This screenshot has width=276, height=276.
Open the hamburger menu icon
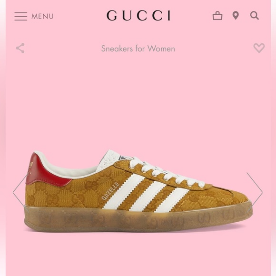point(21,16)
